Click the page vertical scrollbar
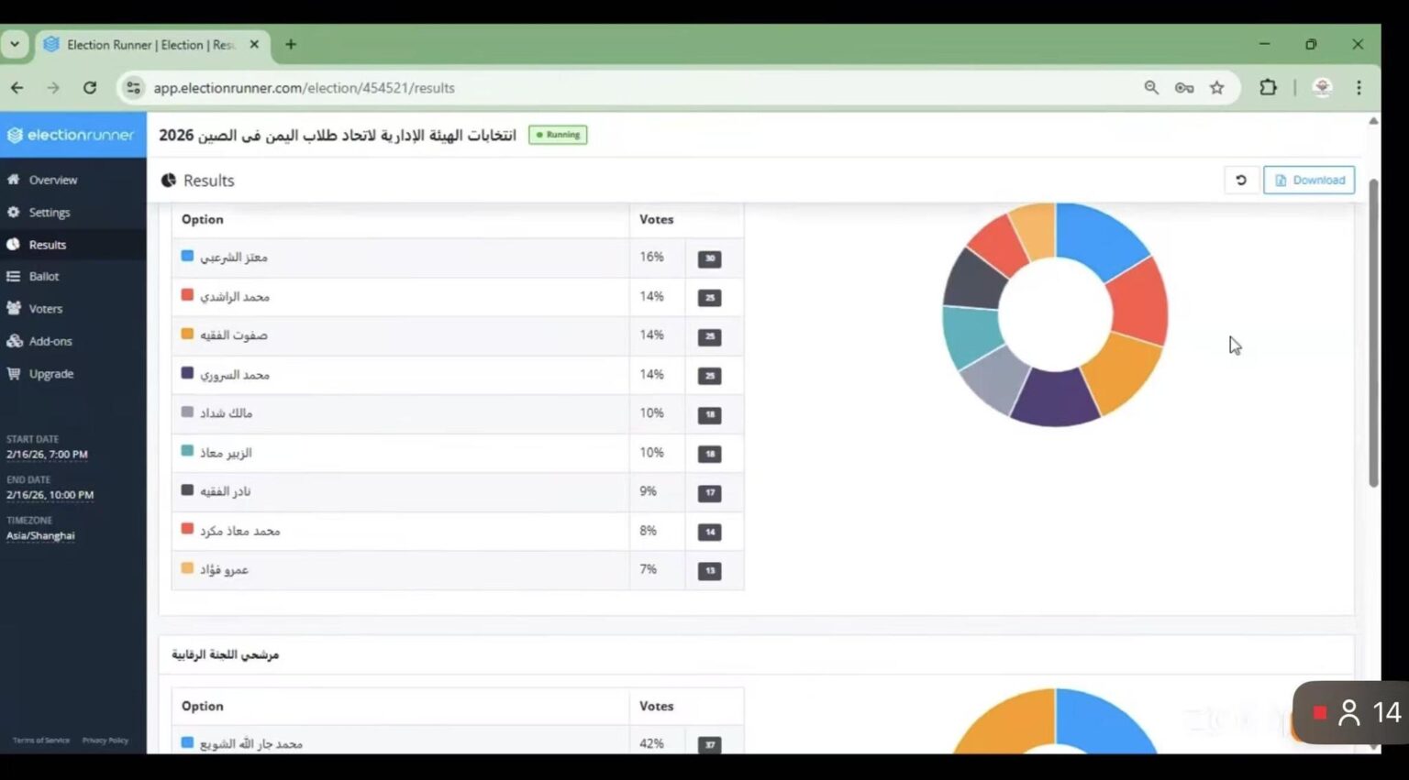This screenshot has height=780, width=1409. pyautogui.click(x=1373, y=330)
